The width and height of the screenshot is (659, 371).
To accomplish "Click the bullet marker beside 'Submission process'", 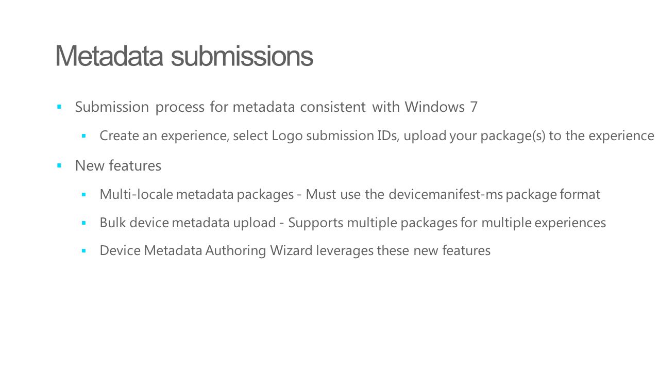I will [59, 107].
